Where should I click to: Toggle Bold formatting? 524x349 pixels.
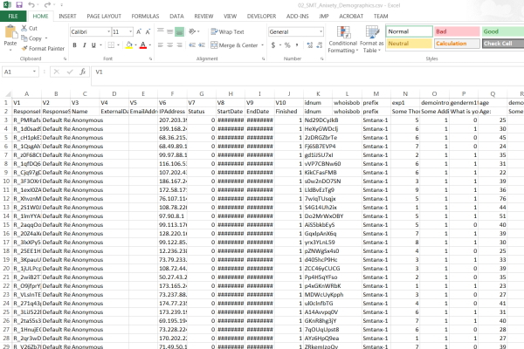pyautogui.click(x=73, y=44)
